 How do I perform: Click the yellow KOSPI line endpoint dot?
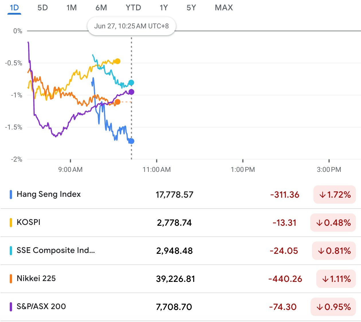[x=117, y=61]
